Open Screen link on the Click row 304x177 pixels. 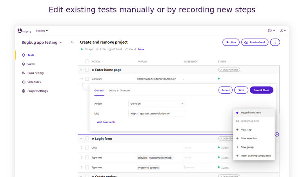tap(225, 148)
